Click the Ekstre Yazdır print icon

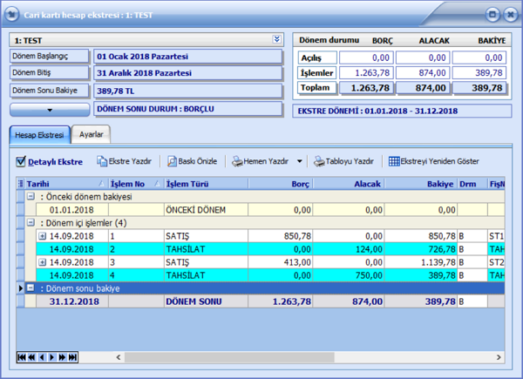pyautogui.click(x=102, y=161)
